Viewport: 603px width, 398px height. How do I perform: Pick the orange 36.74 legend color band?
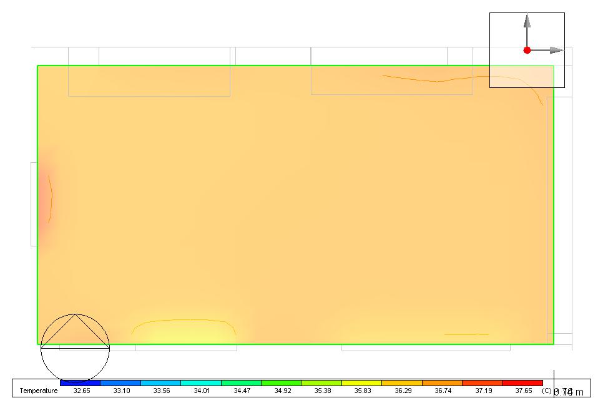(442, 383)
